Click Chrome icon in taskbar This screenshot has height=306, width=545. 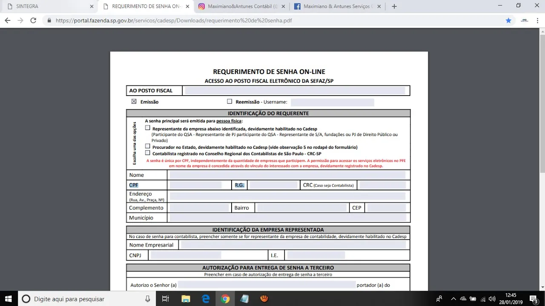pyautogui.click(x=225, y=299)
